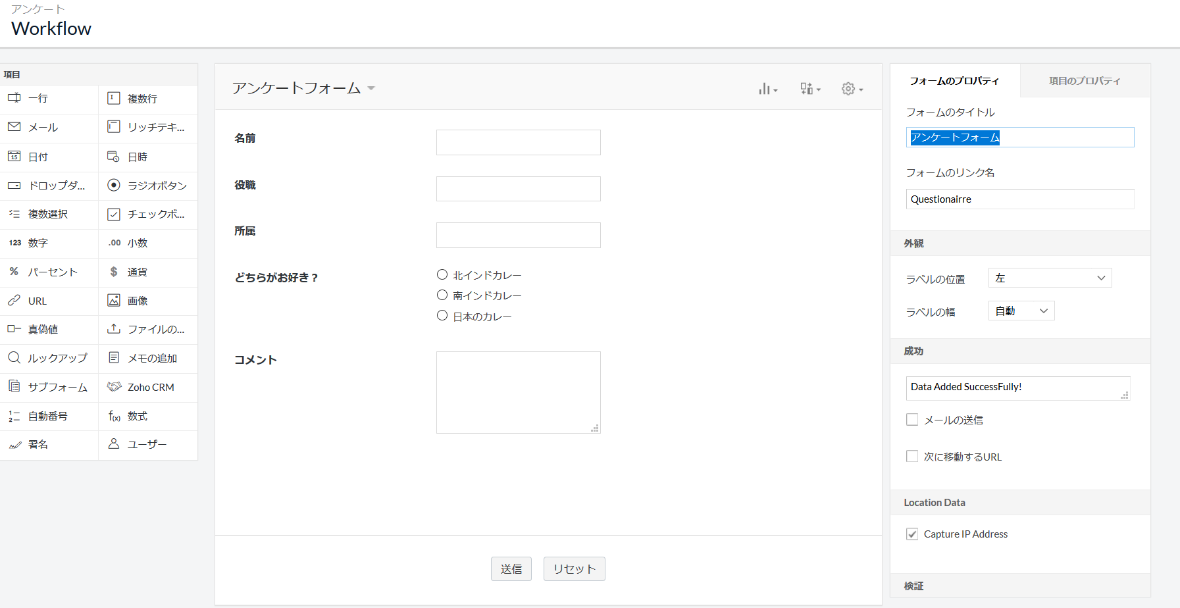The width and height of the screenshot is (1180, 608).
Task: Switch to フォームのプロパティ tab
Action: pyautogui.click(x=954, y=81)
